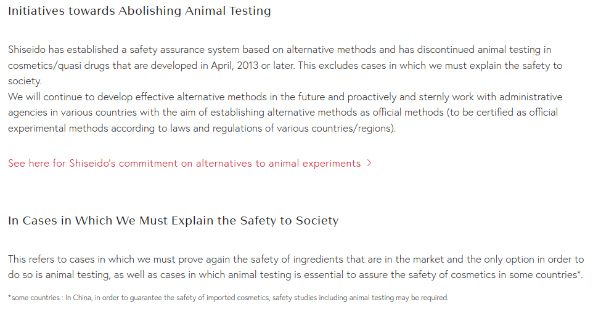Click the chevron arrow after the red link

(x=369, y=163)
